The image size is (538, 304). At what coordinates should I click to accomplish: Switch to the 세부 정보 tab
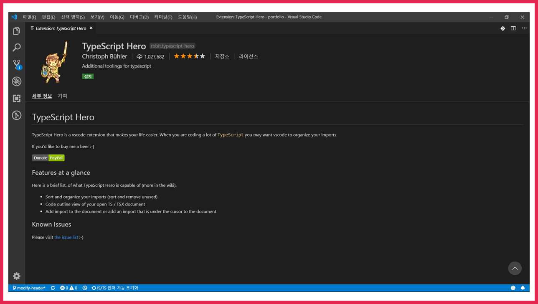(x=42, y=96)
